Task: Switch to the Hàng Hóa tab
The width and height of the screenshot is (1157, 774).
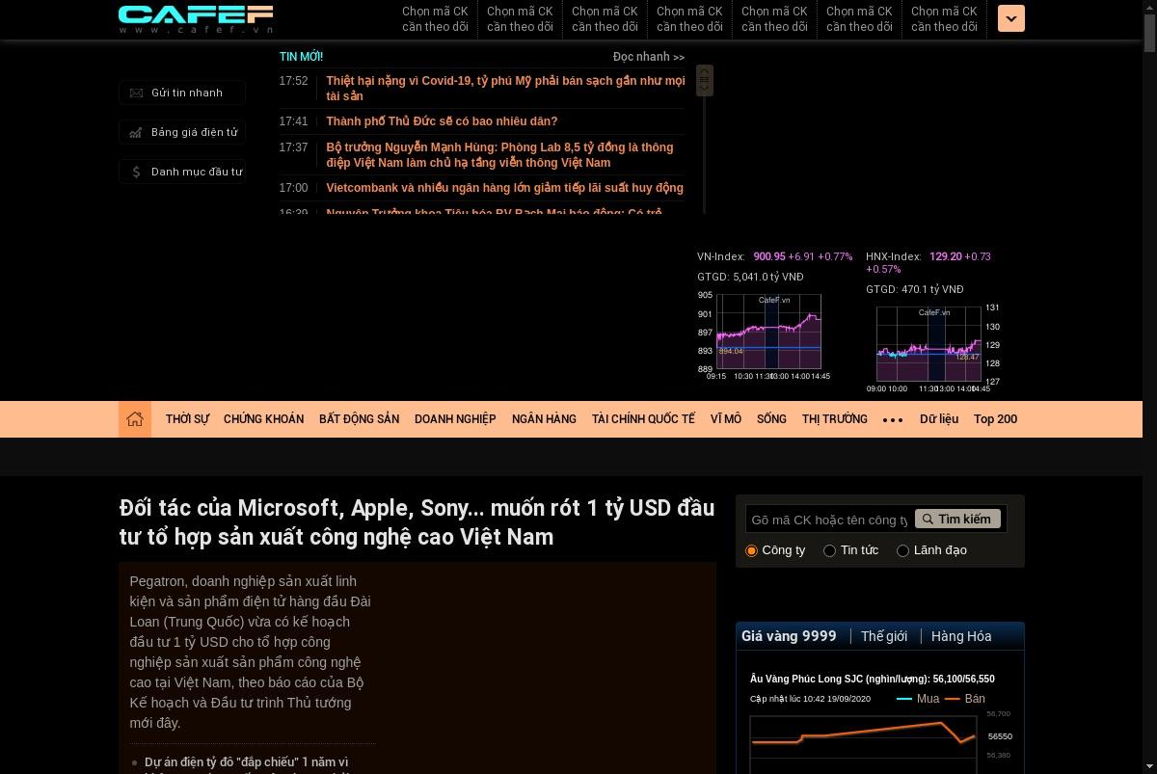Action: [x=961, y=636]
